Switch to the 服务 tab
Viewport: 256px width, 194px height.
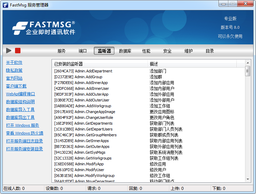pyautogui.click(x=61, y=51)
